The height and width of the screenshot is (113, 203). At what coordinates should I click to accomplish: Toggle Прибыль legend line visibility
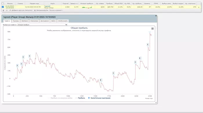click(80, 98)
